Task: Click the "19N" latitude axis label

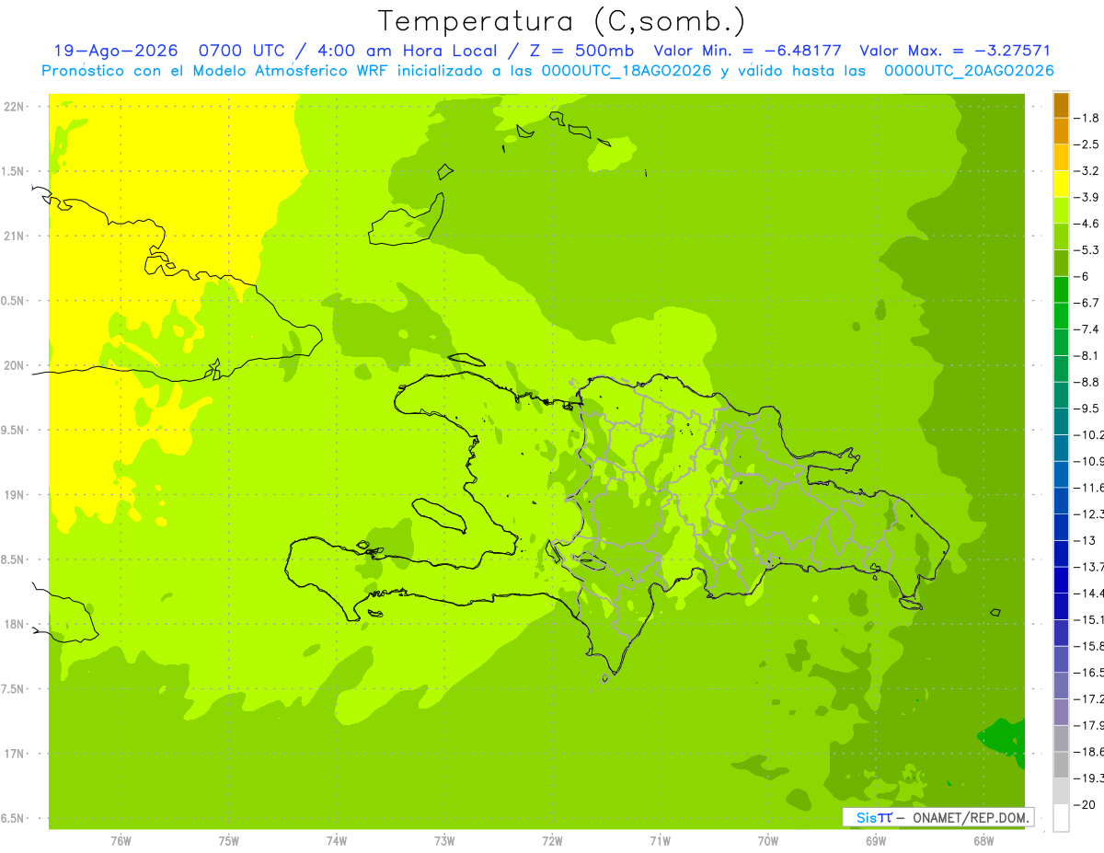Action: click(x=13, y=495)
